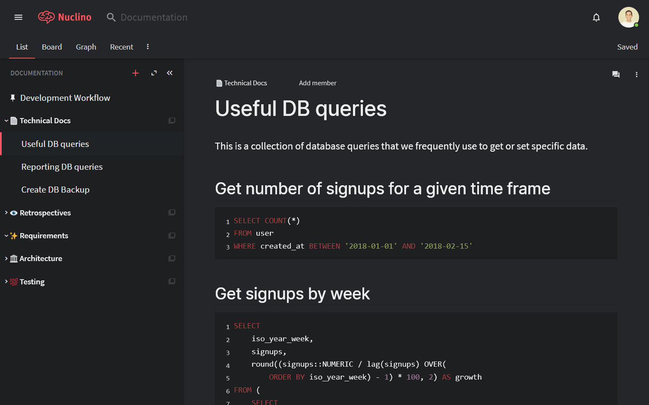Image resolution: width=649 pixels, height=405 pixels.
Task: Click the Saved status text
Action: [627, 47]
